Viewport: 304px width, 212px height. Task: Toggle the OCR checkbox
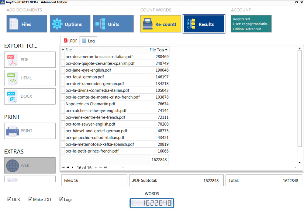9,199
